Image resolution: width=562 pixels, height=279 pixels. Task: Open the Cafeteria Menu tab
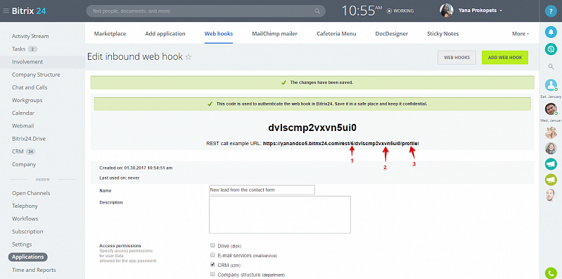pos(336,34)
